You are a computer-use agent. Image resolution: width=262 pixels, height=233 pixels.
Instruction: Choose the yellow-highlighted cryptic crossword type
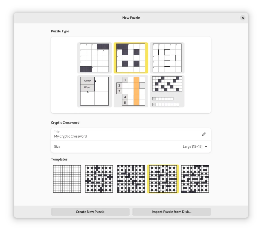point(131,58)
